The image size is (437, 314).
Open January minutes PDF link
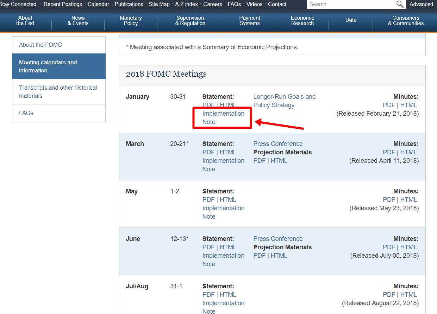pyautogui.click(x=389, y=105)
